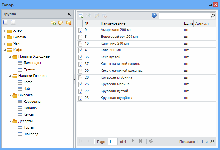Collapse the Группа side panel
This screenshot has width=220, height=150.
[x=69, y=14]
